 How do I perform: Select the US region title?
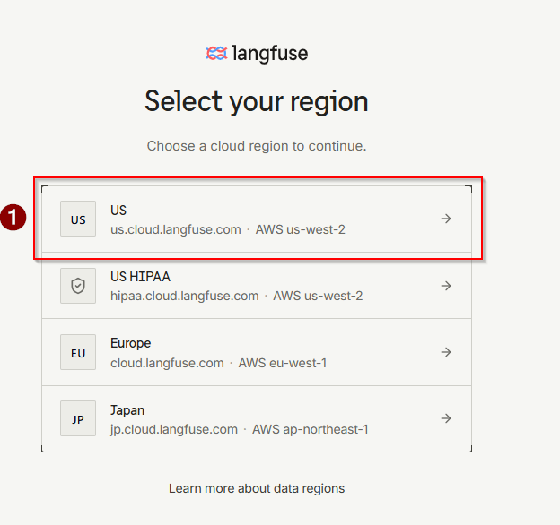click(118, 210)
